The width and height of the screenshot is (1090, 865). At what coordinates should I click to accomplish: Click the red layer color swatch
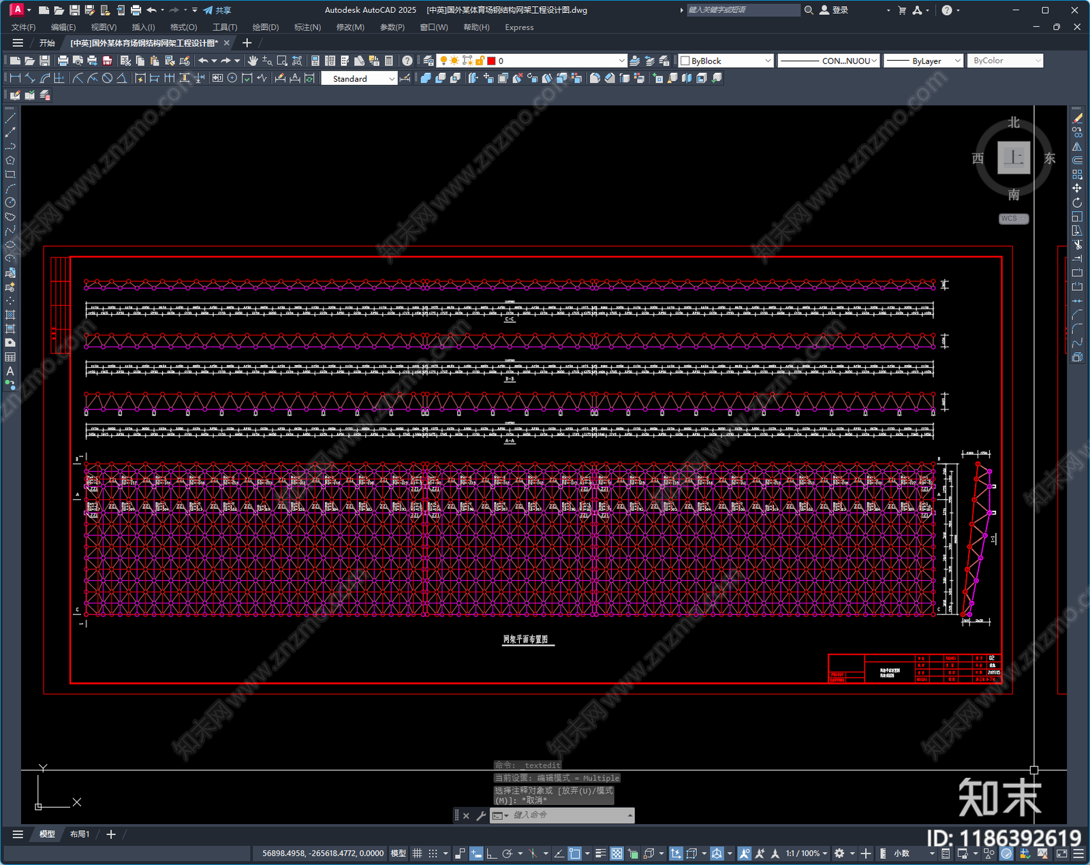[x=491, y=61]
